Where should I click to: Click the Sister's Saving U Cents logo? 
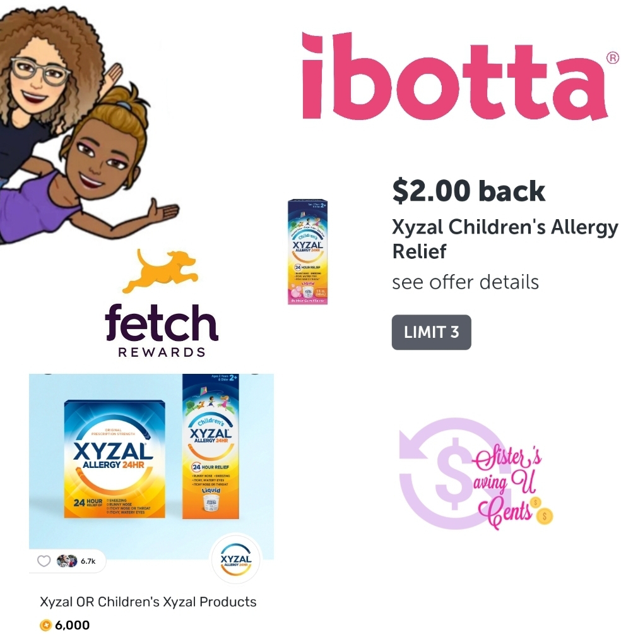pyautogui.click(x=476, y=474)
